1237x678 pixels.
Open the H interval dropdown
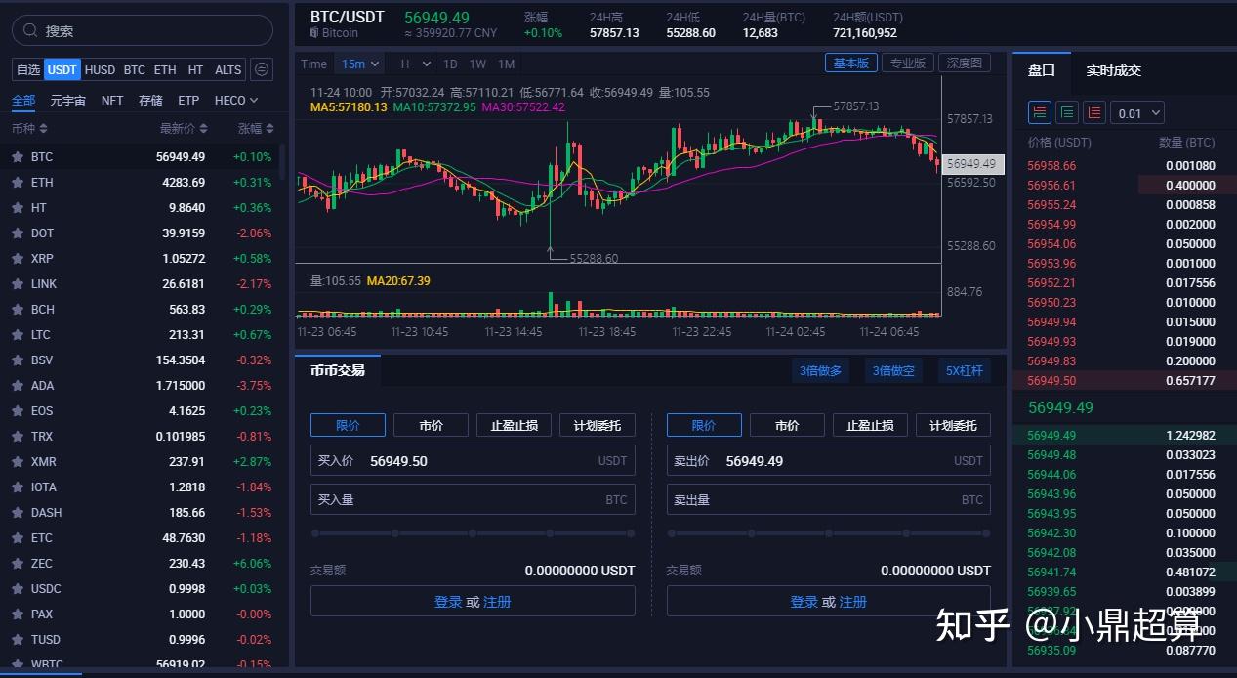(x=415, y=64)
